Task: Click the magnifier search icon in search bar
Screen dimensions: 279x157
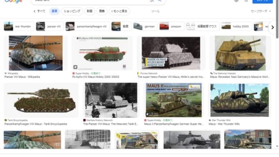Action: (x=160, y=1)
